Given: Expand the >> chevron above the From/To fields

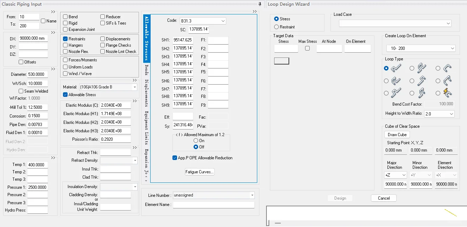Looking at the screenshot, I should point(53,12).
